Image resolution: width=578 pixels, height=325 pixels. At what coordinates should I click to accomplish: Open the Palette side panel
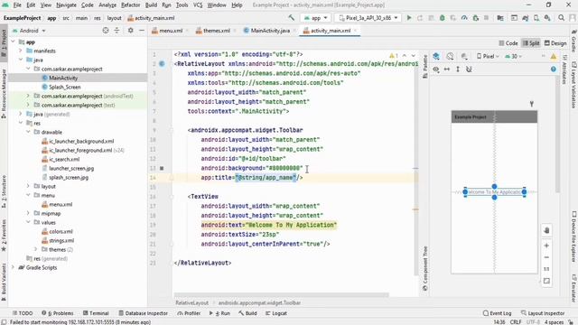425,66
